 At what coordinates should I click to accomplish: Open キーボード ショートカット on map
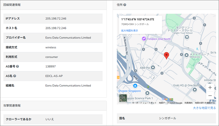[x=144, y=103]
